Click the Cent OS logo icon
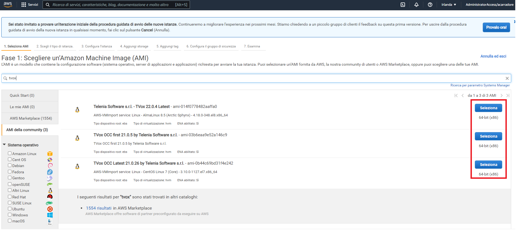The height and width of the screenshot is (233, 524). (x=50, y=160)
